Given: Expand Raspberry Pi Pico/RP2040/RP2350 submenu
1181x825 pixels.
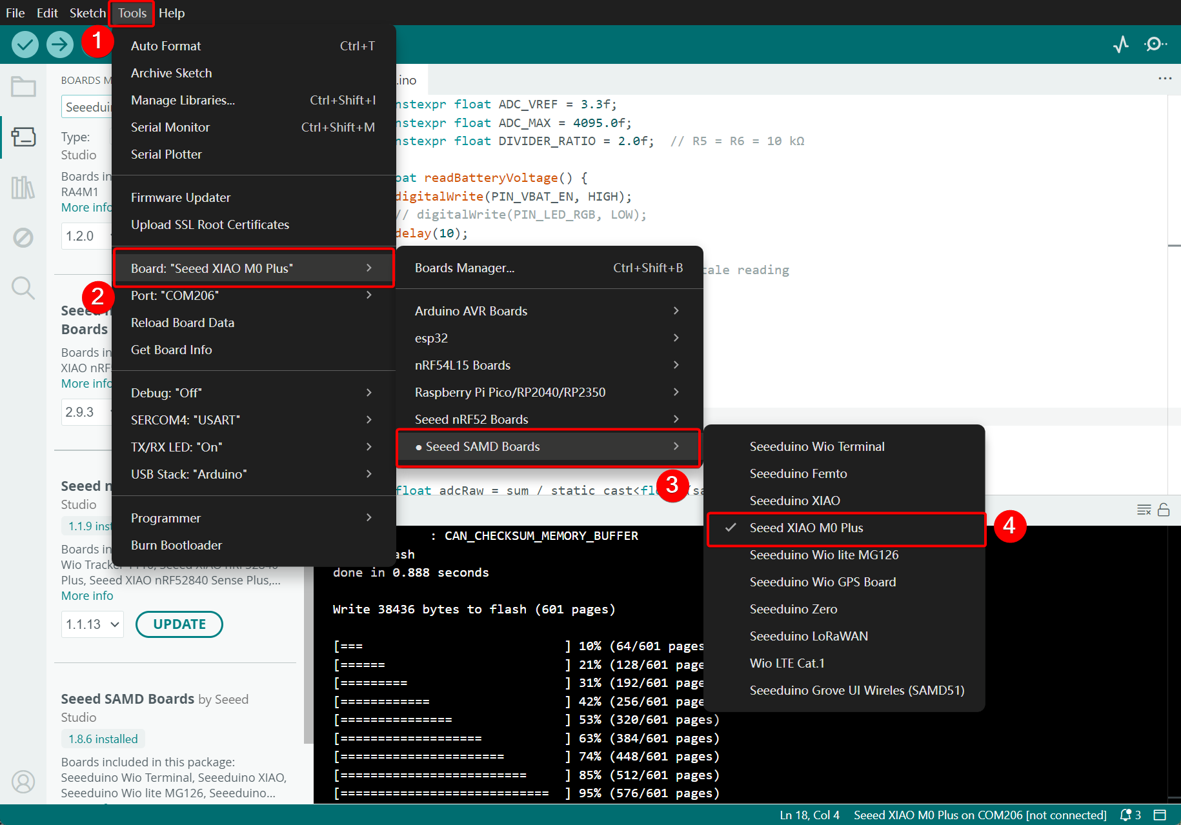Looking at the screenshot, I should click(x=549, y=392).
